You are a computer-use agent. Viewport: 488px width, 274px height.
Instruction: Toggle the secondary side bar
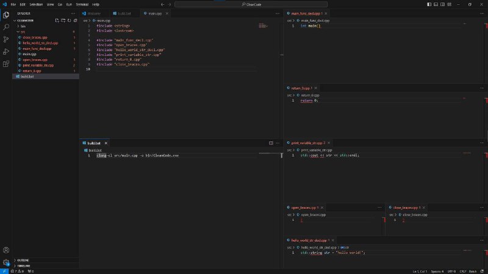[x=443, y=4]
